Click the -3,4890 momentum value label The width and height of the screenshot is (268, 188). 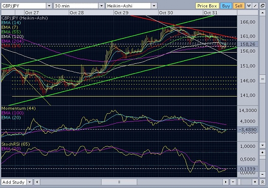[248, 129]
